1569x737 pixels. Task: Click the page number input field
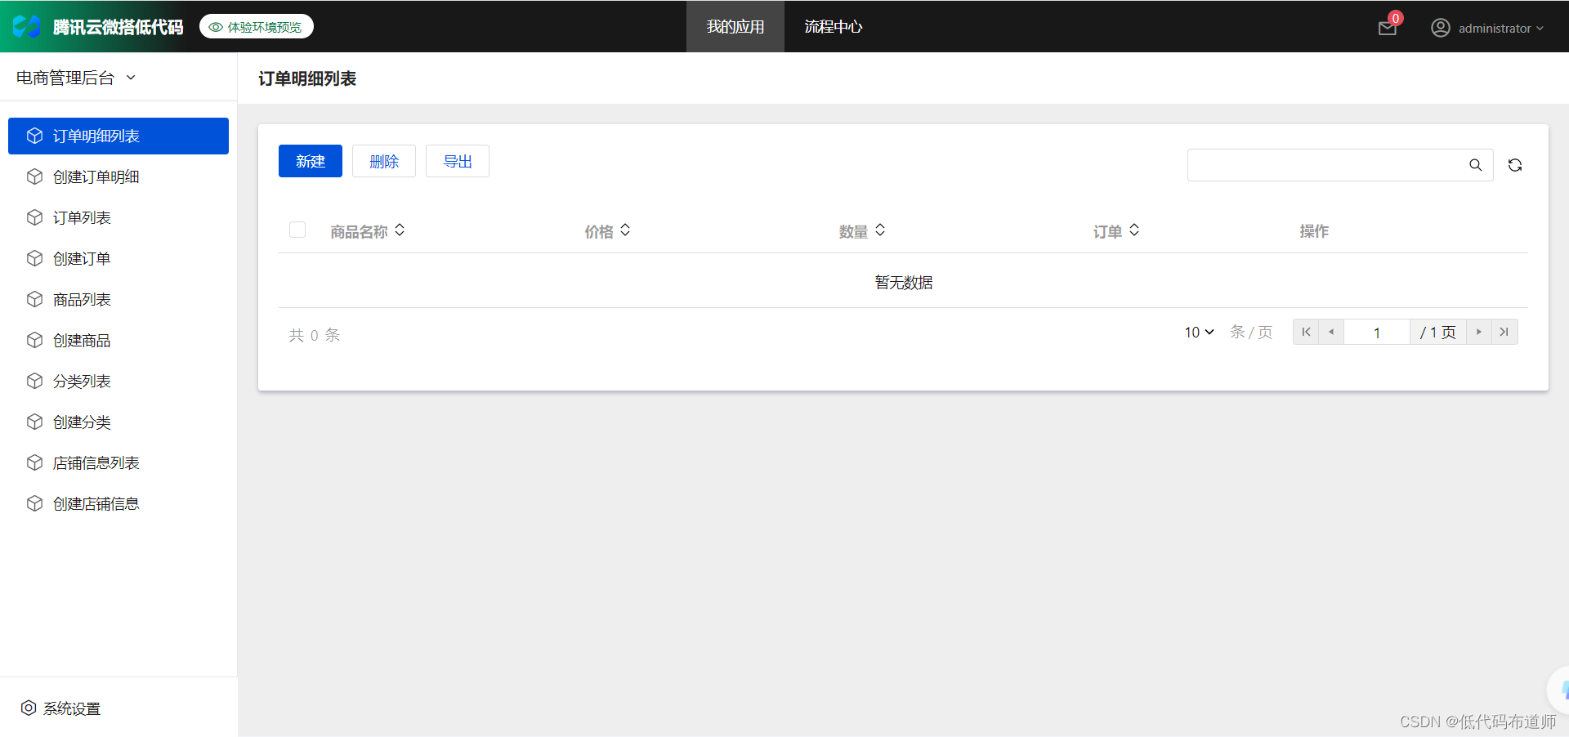[1377, 332]
